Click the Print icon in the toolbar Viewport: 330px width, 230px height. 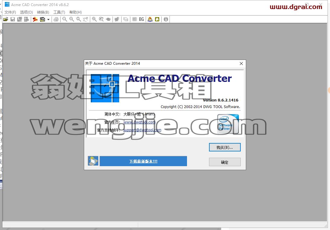(x=56, y=19)
